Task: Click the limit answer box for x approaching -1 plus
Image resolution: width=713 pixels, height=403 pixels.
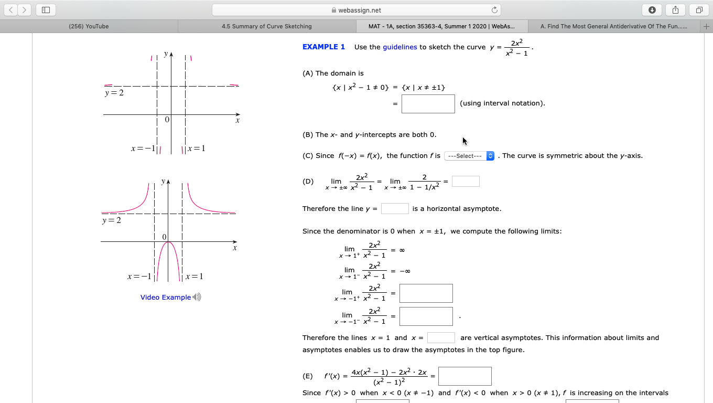Action: (x=426, y=293)
